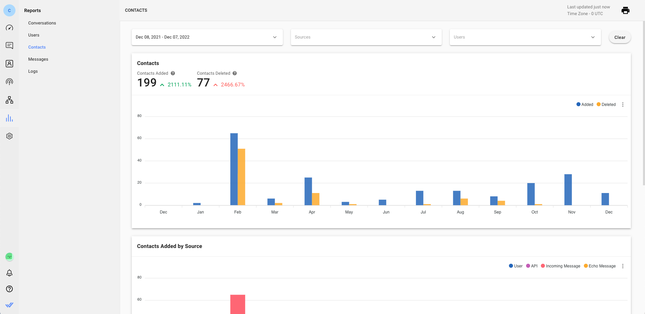The height and width of the screenshot is (314, 645).
Task: Clear the report filters
Action: [620, 37]
